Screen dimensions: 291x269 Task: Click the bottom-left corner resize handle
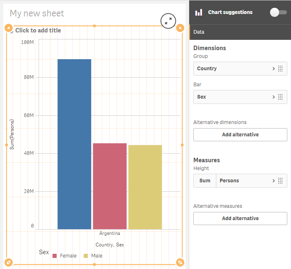pos(9,262)
